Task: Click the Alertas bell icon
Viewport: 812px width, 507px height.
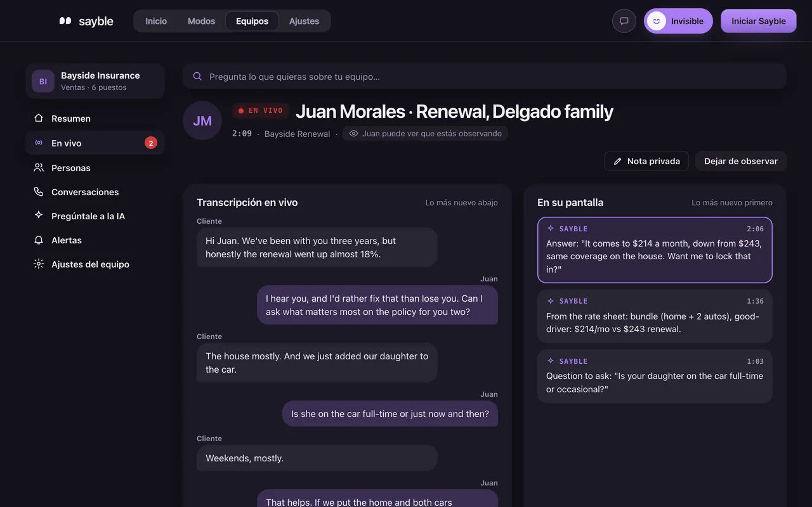Action: [39, 240]
